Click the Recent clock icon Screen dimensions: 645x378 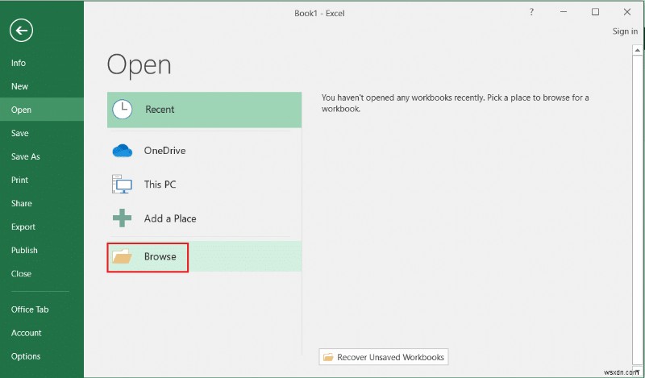[123, 110]
